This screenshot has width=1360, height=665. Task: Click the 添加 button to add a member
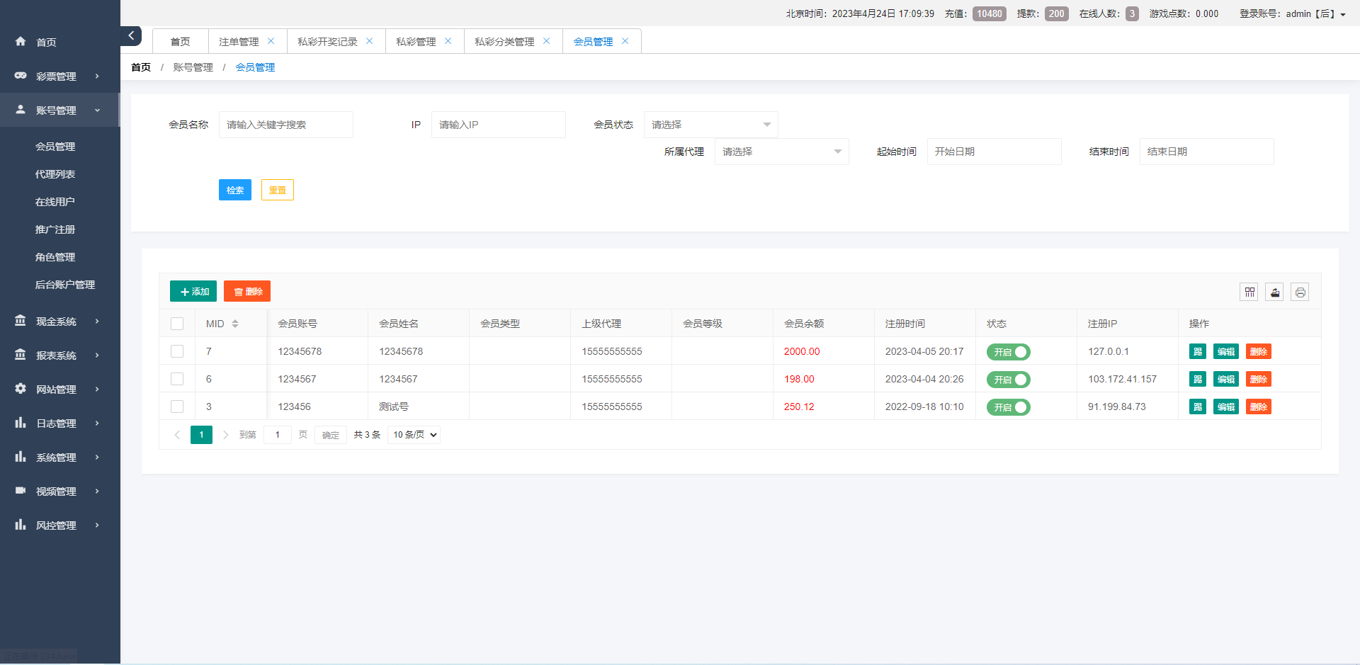pos(193,291)
